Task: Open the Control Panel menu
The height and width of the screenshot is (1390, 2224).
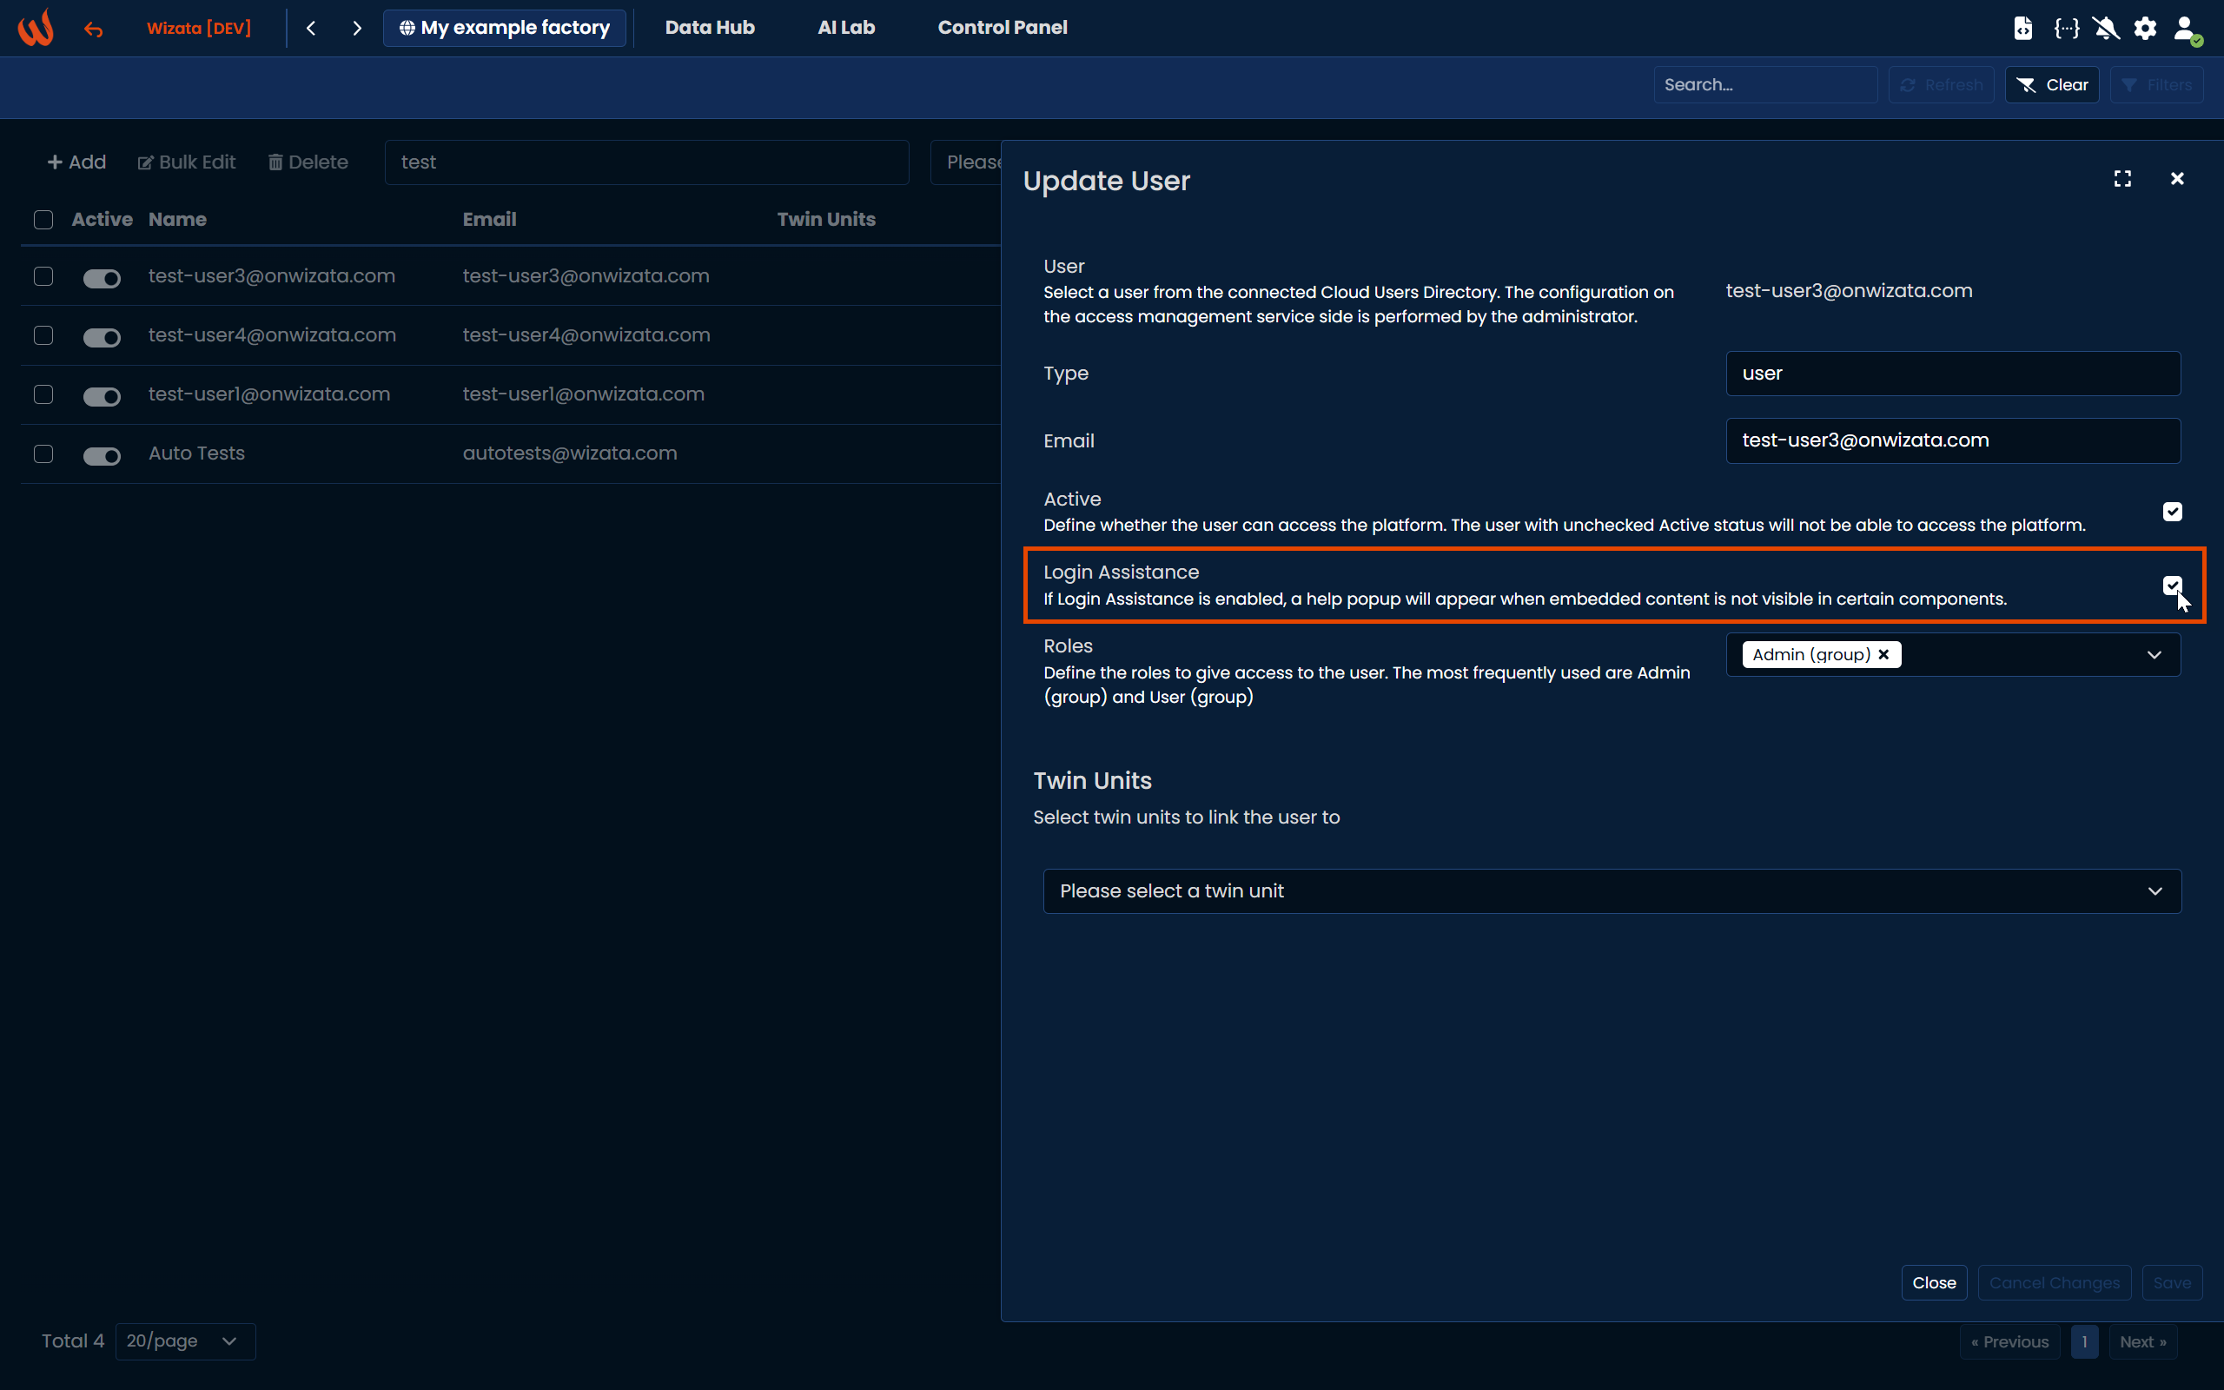Action: click(1002, 28)
